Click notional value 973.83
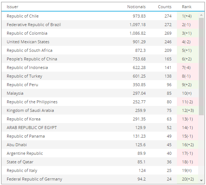This screenshot has height=185, width=206. click(139, 16)
